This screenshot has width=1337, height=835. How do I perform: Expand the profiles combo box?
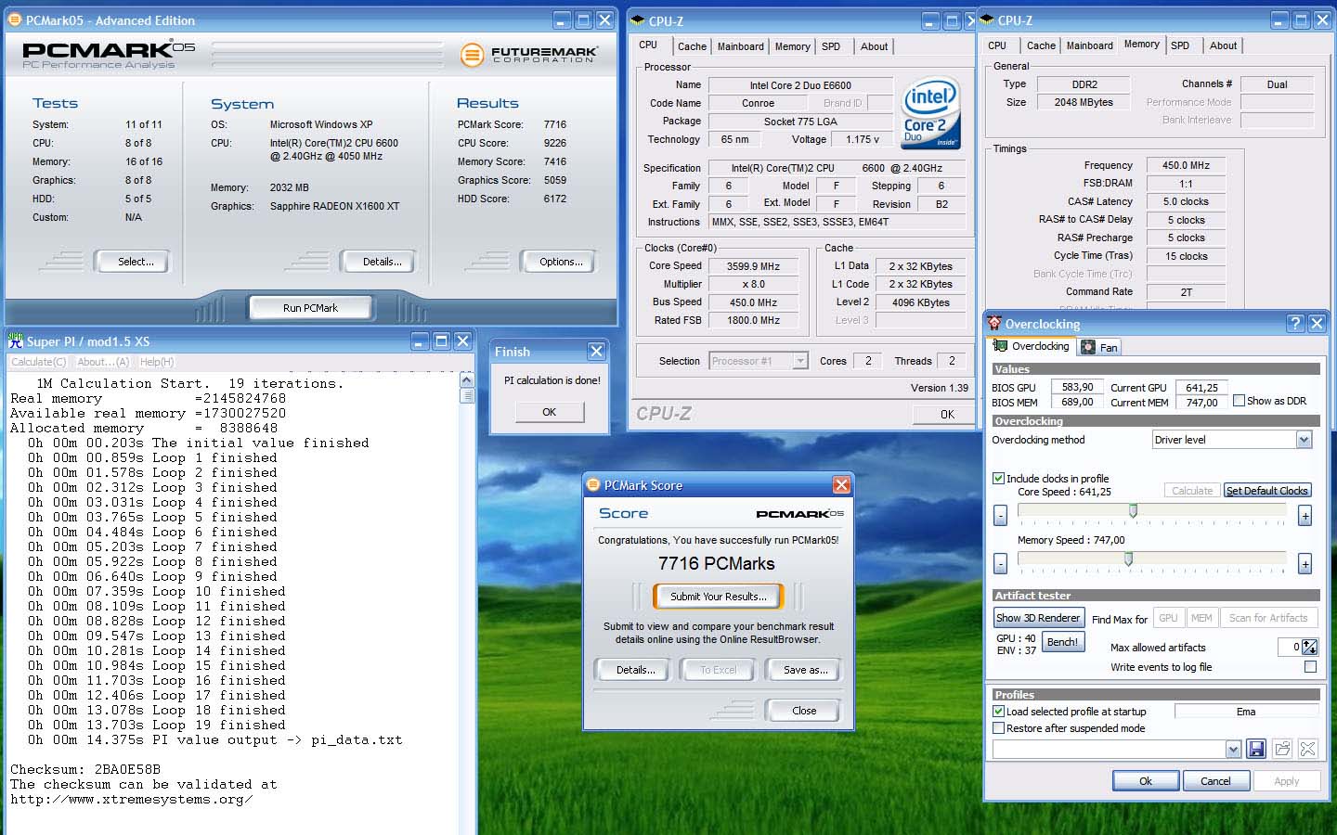pos(1233,749)
